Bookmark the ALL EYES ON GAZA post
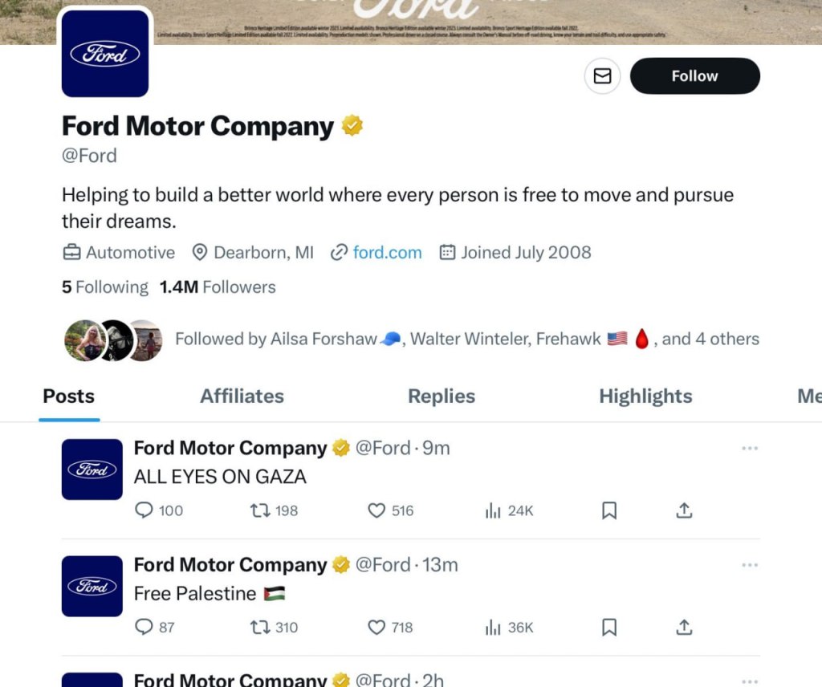This screenshot has height=687, width=822. tap(609, 510)
